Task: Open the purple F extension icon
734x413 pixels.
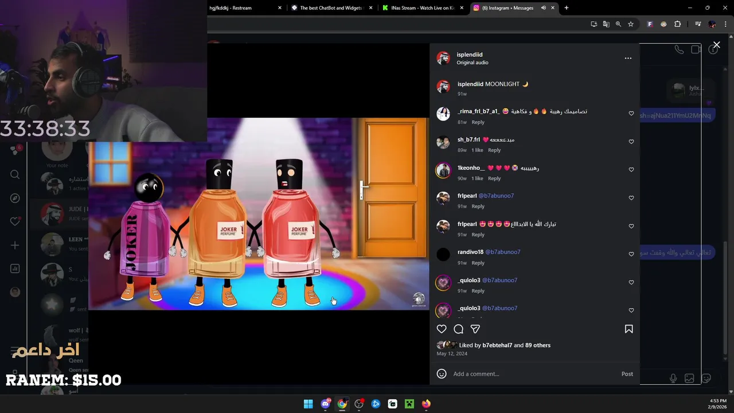Action: coord(650,24)
